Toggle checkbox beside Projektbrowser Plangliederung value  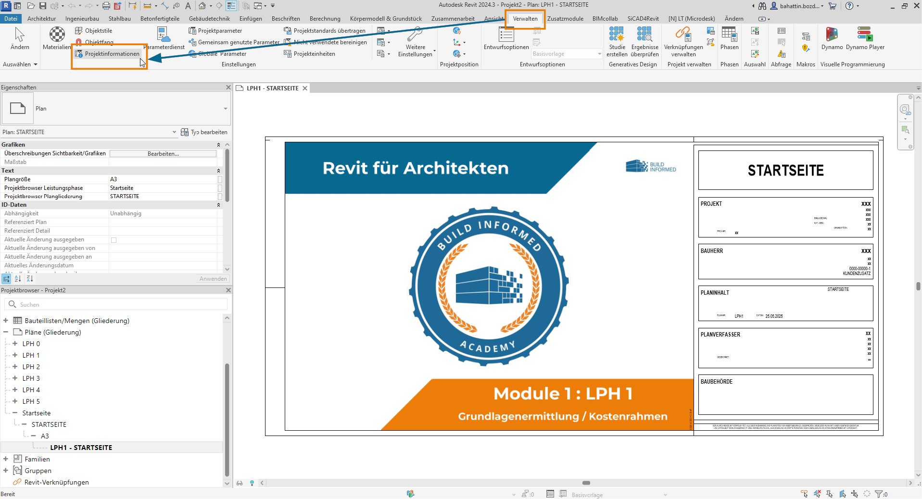pos(220,197)
